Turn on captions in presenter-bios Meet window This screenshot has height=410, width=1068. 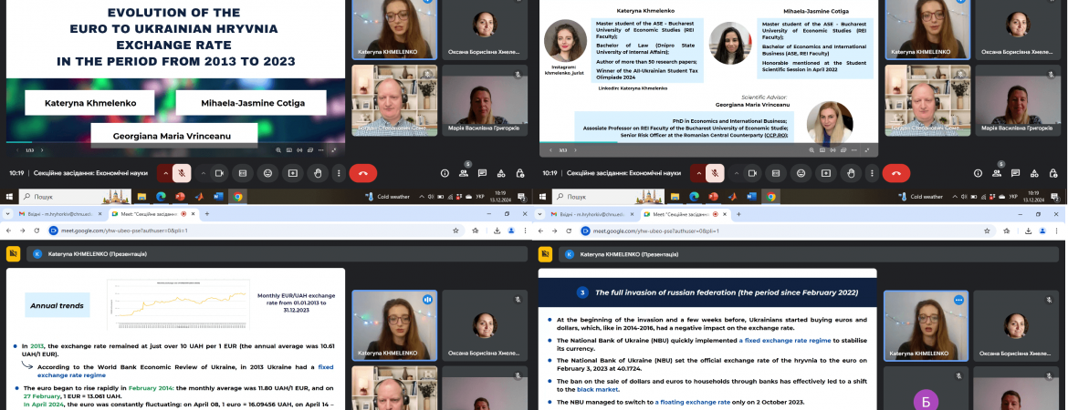point(776,173)
